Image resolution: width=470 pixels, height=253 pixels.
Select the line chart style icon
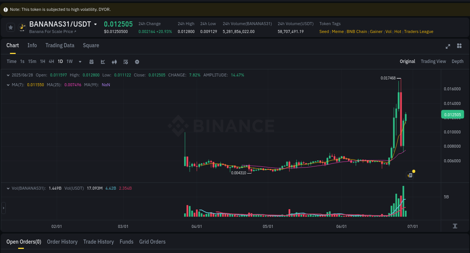click(x=103, y=61)
